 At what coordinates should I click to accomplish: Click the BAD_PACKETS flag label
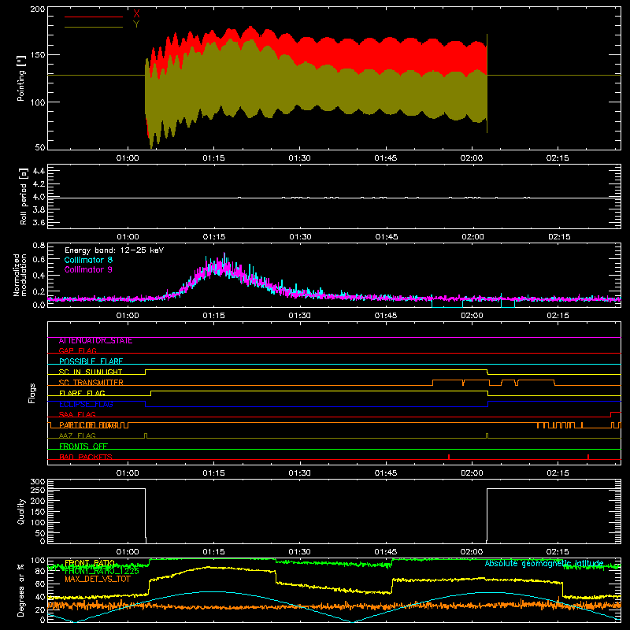pyautogui.click(x=86, y=457)
